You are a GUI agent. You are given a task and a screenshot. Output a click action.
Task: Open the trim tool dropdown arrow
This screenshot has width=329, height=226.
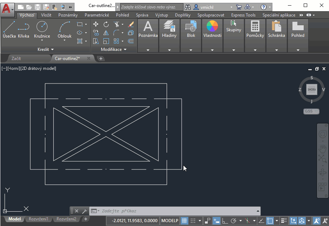(122, 24)
